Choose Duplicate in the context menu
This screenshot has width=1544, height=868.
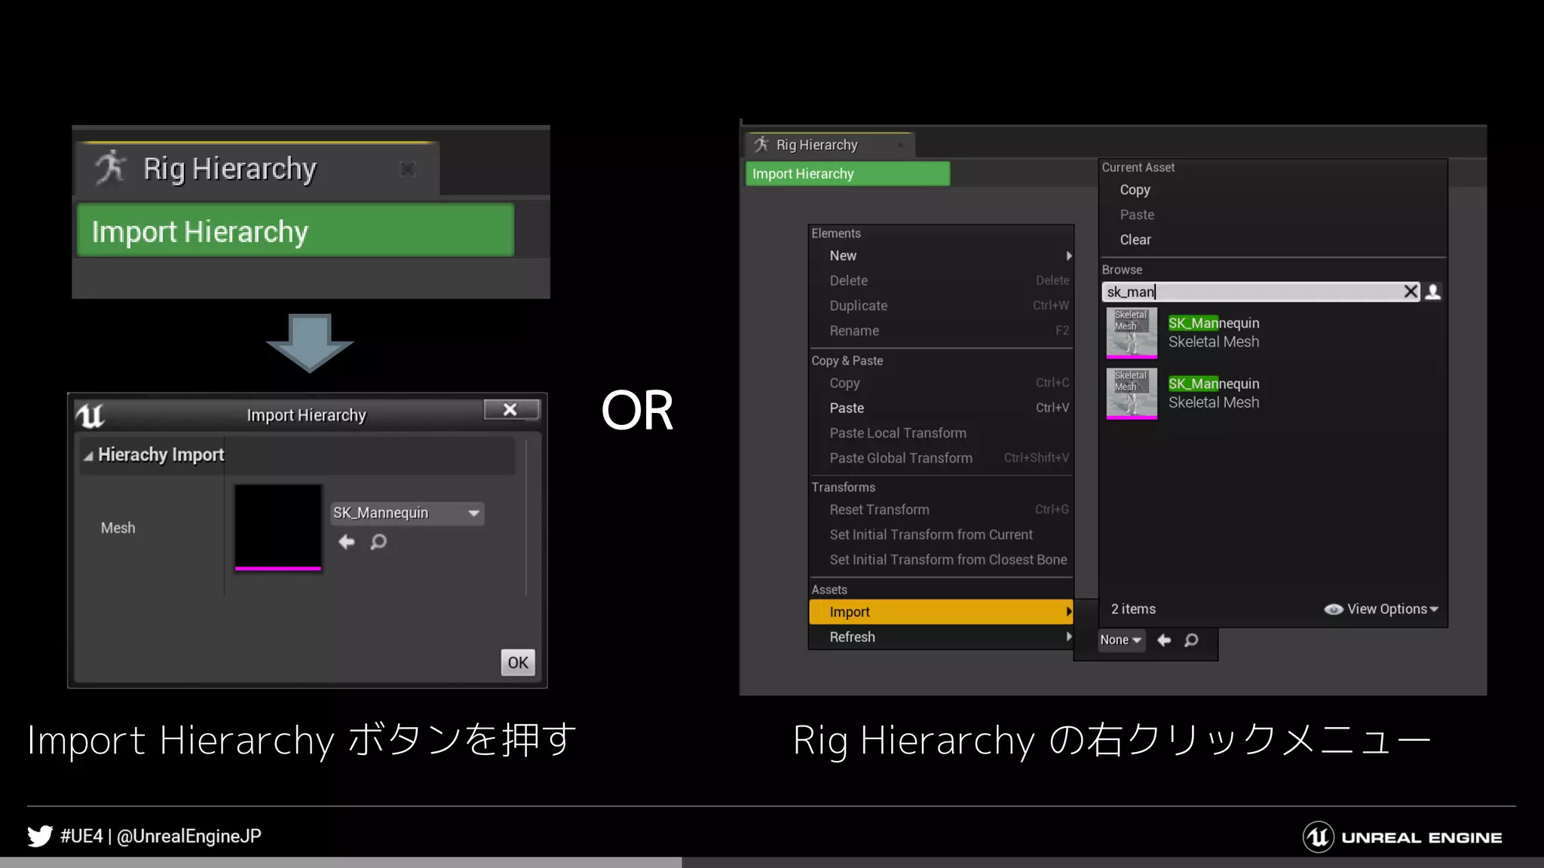(x=941, y=305)
